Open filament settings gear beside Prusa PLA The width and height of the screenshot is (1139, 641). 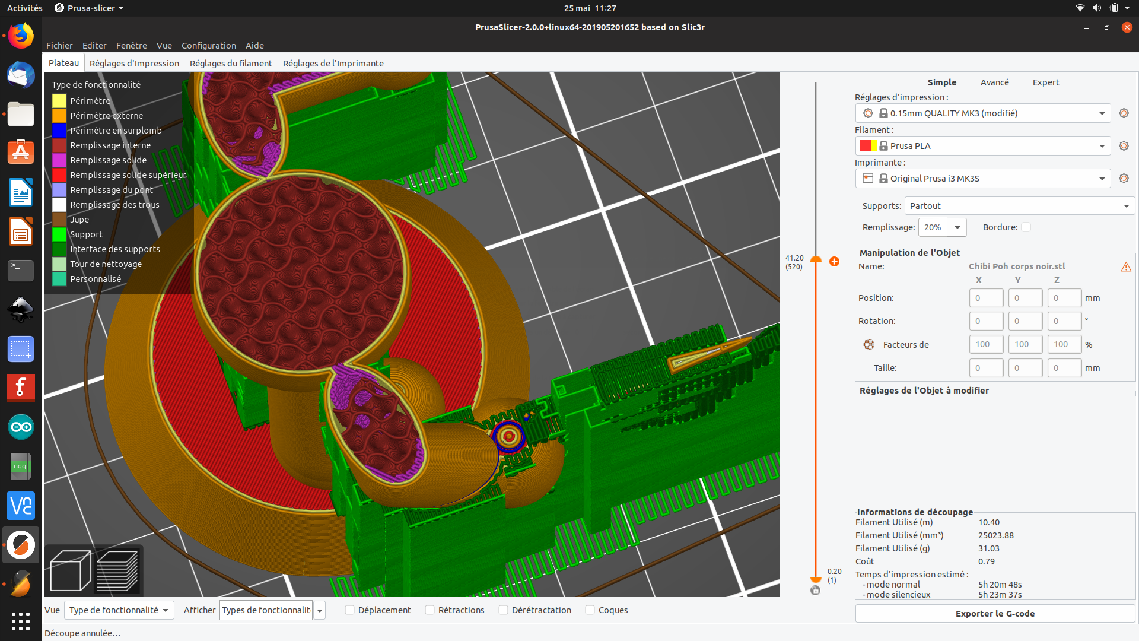click(1124, 145)
